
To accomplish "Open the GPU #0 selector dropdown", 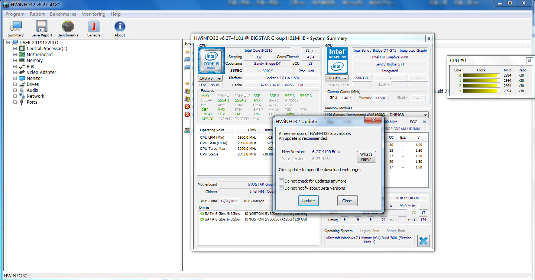I will [x=337, y=78].
